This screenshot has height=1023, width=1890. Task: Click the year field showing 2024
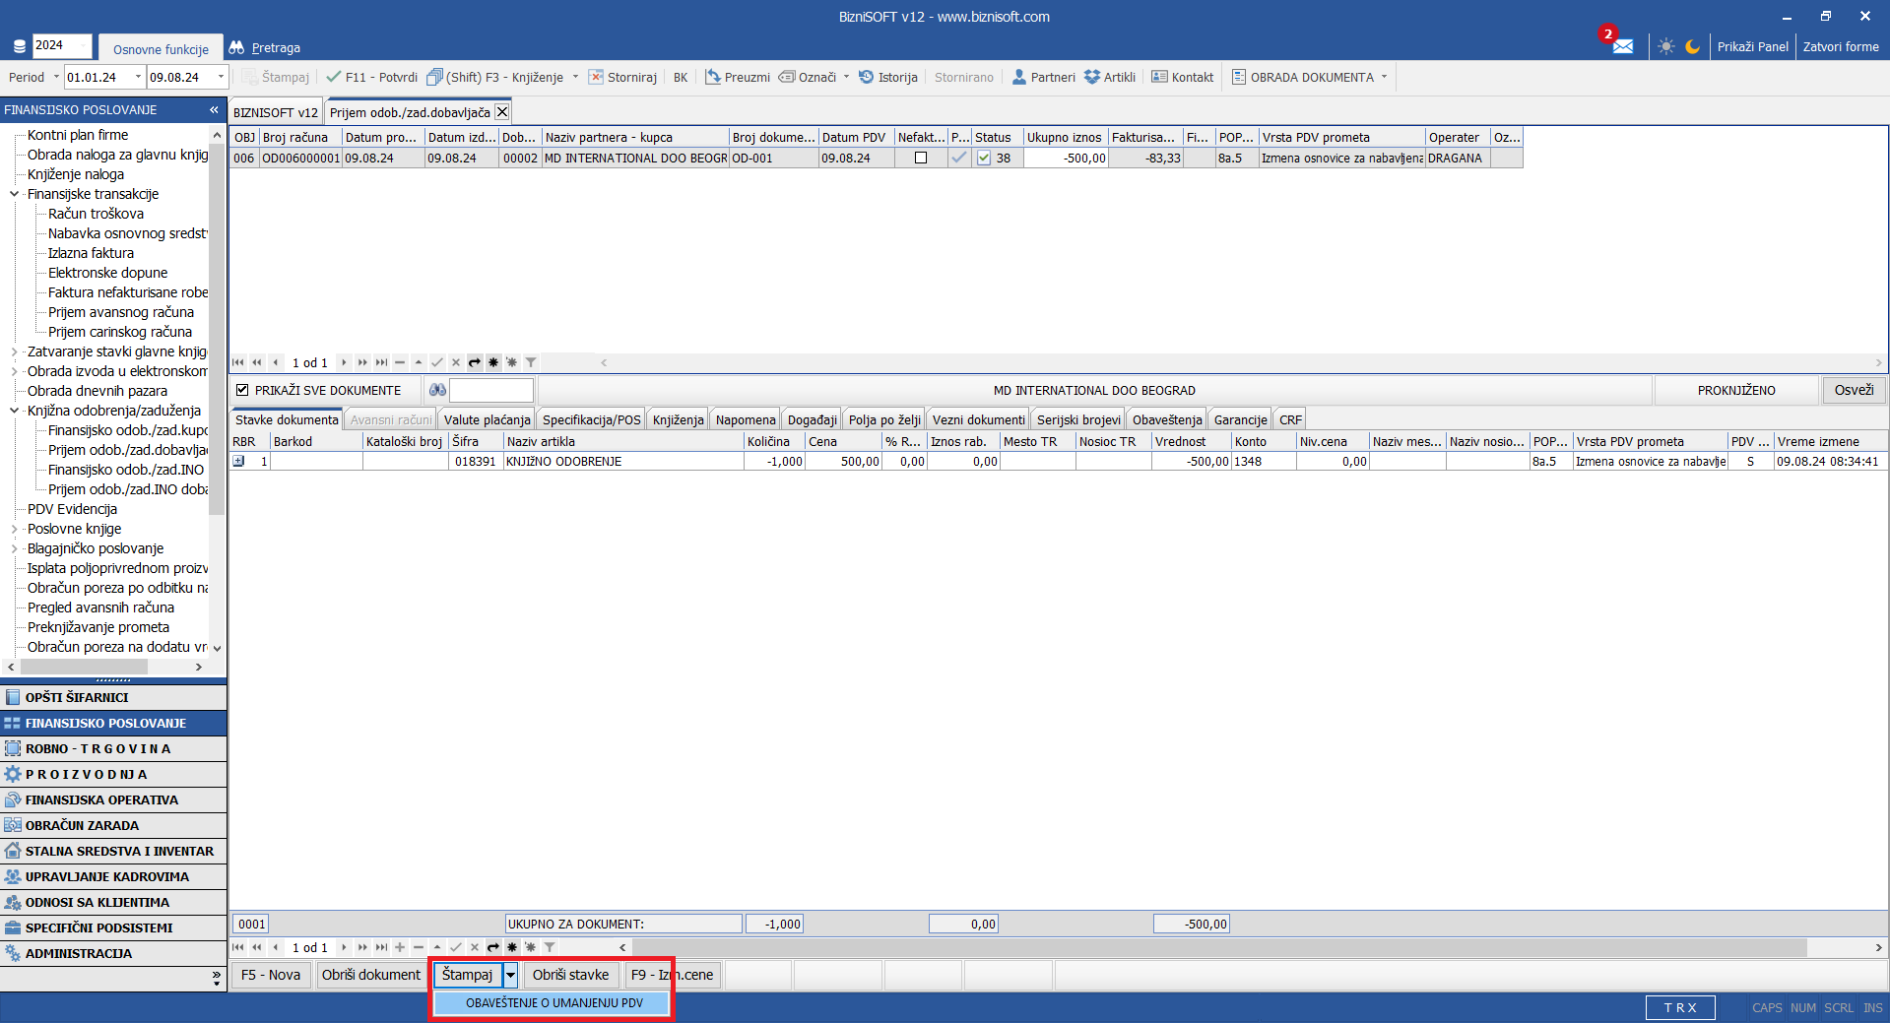(x=61, y=45)
